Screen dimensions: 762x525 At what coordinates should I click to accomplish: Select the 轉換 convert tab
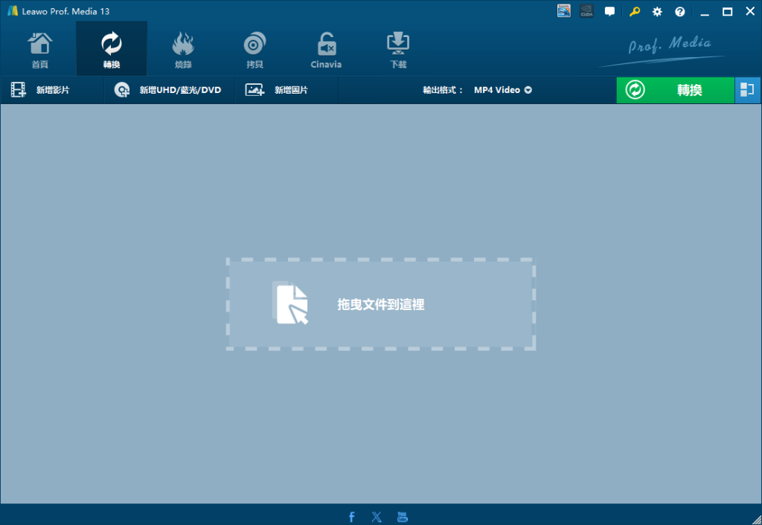tap(112, 49)
